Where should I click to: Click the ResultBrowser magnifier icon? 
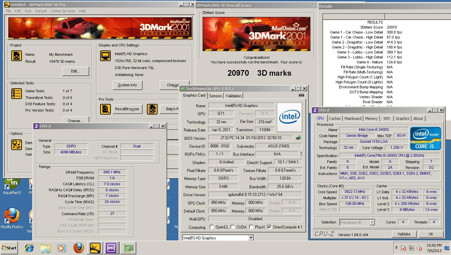105,109
